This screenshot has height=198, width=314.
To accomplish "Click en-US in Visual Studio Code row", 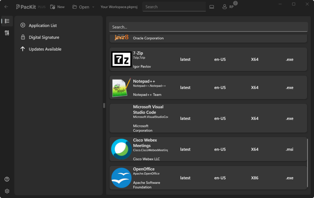I will point(220,118).
